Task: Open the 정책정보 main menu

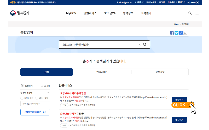Action: pyautogui.click(x=128, y=13)
